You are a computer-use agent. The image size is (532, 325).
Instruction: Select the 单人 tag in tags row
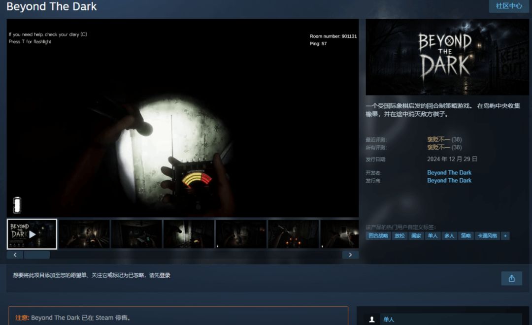point(432,236)
